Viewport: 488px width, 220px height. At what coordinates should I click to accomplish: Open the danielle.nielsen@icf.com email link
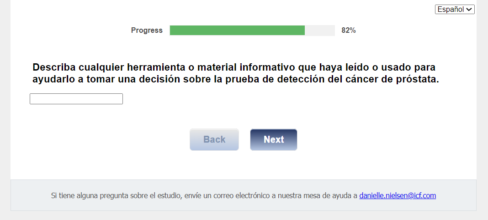pos(398,195)
